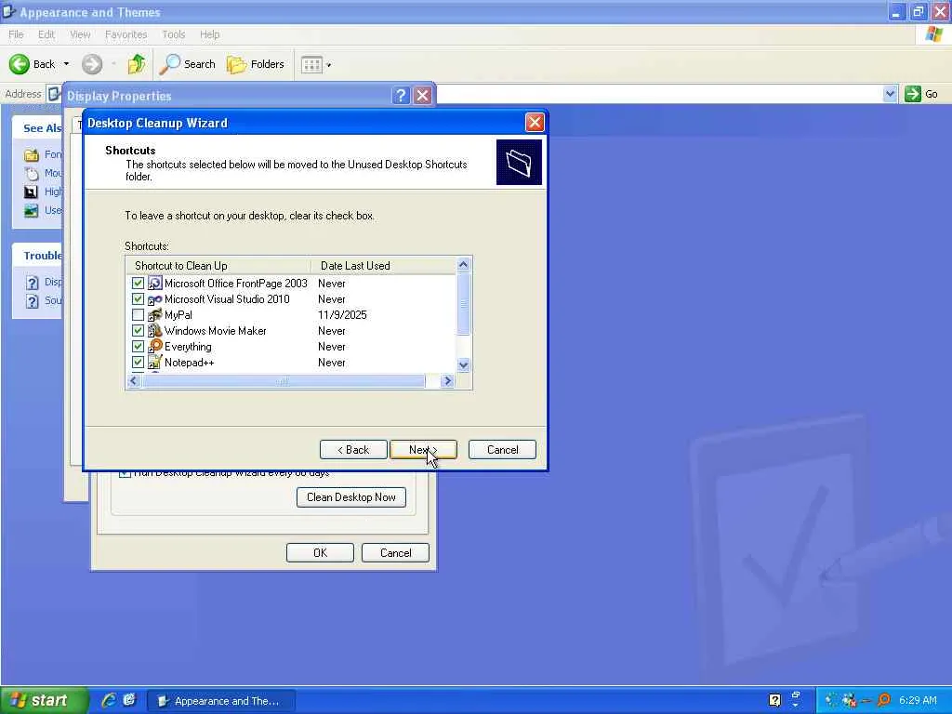Click the Forward arrow in toolbar
Image resolution: width=952 pixels, height=714 pixels.
point(92,64)
